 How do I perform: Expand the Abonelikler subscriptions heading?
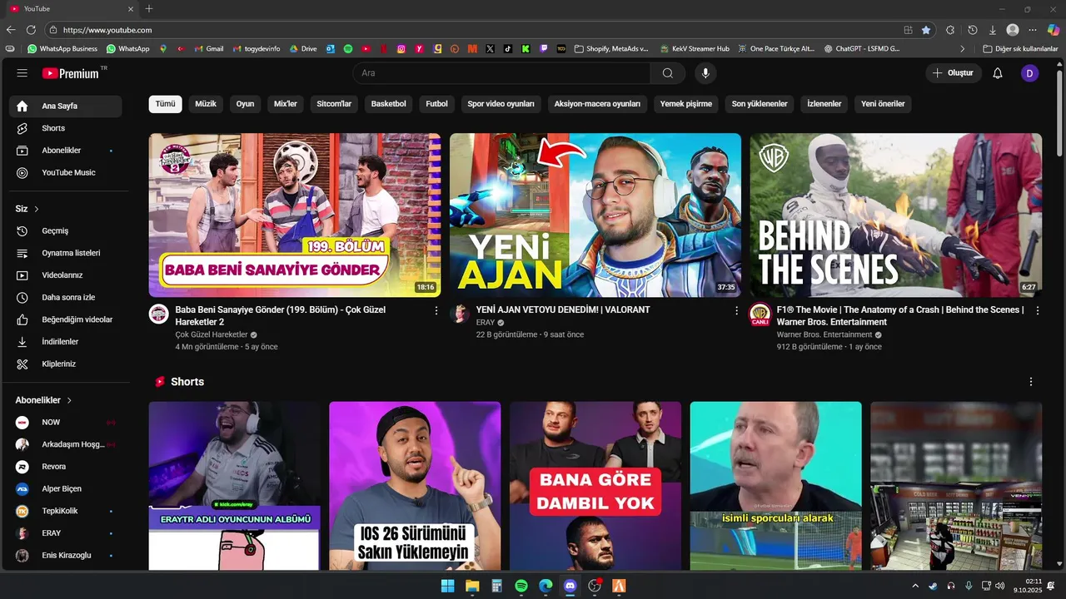(x=43, y=400)
